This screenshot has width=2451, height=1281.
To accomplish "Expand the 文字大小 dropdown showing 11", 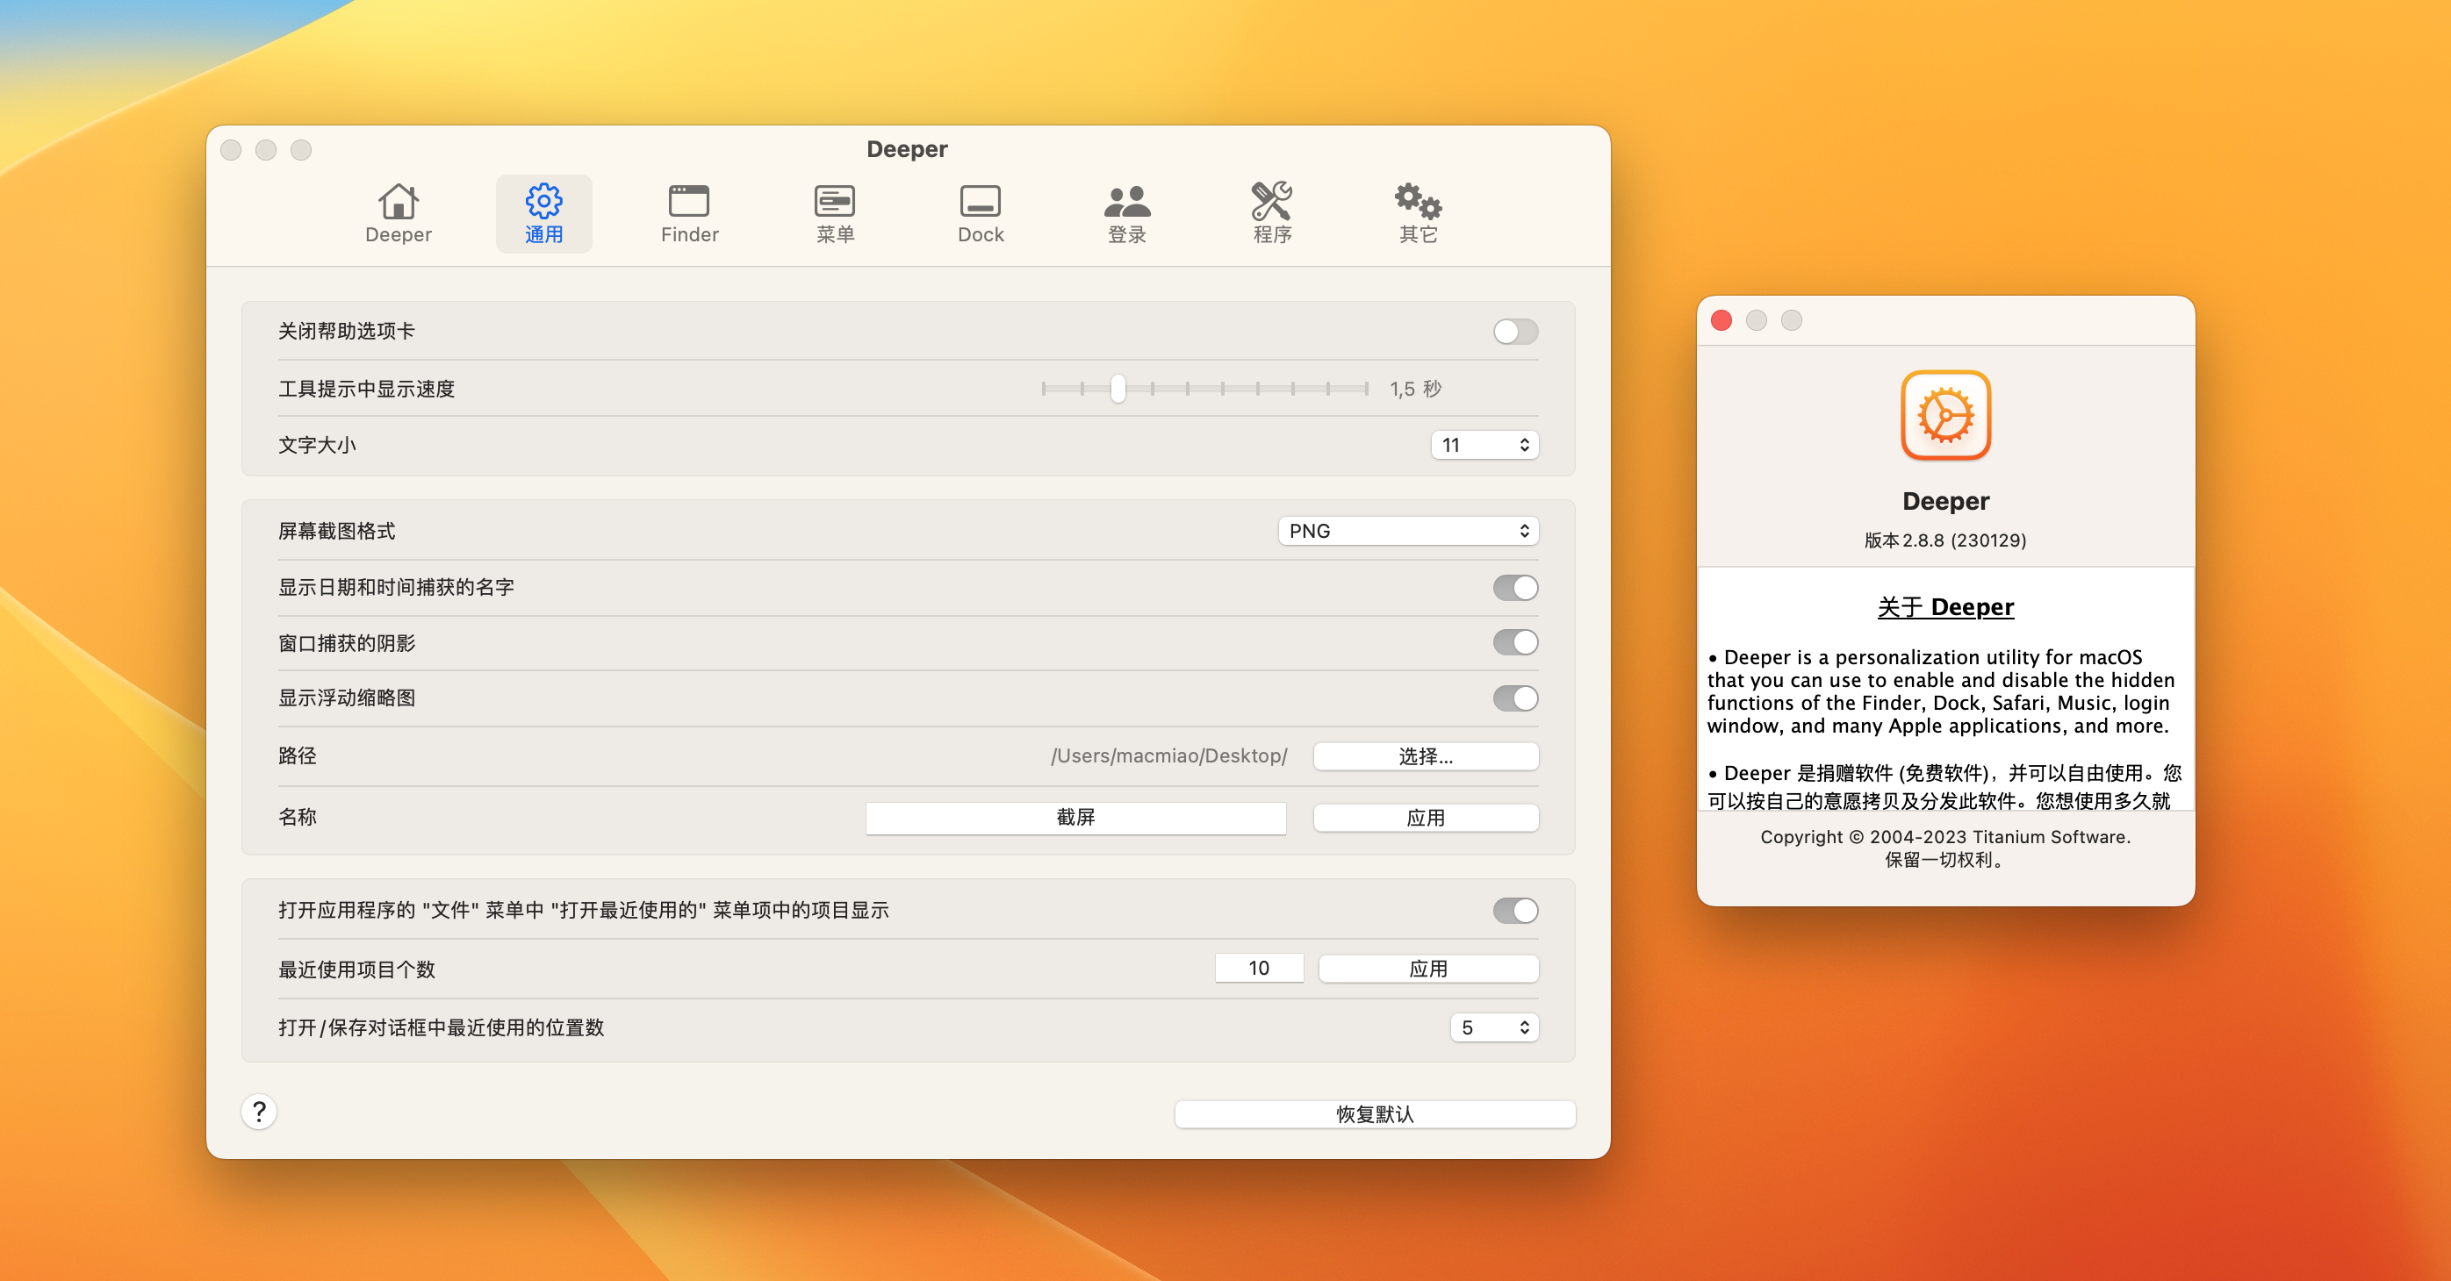I will 1484,445.
